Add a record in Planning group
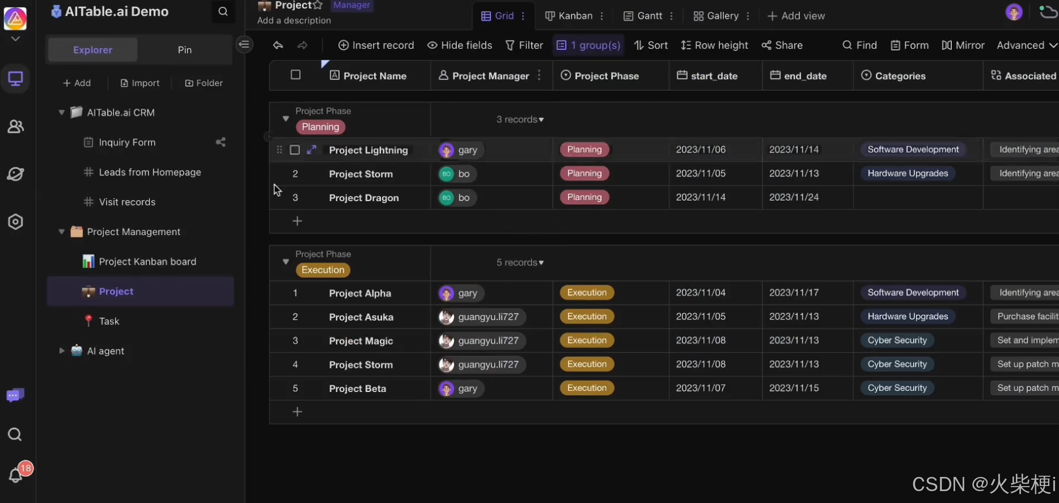Viewport: 1059px width, 503px height. [x=297, y=221]
